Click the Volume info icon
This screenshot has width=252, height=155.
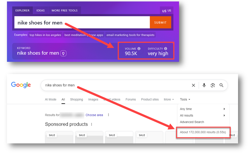coord(139,48)
